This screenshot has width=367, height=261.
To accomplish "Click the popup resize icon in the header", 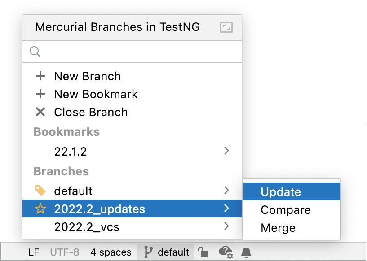I will 226,28.
